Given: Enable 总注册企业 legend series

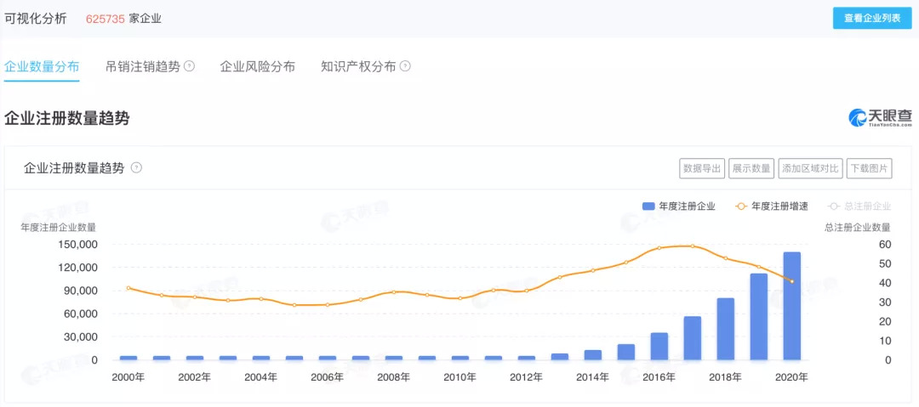Looking at the screenshot, I should (x=858, y=206).
